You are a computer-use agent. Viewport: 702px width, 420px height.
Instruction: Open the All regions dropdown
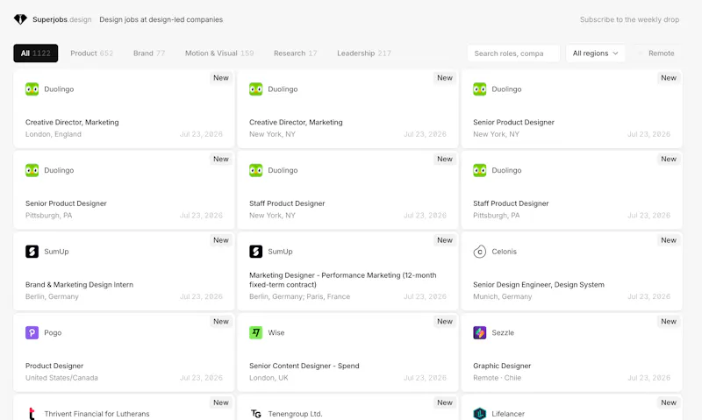596,53
